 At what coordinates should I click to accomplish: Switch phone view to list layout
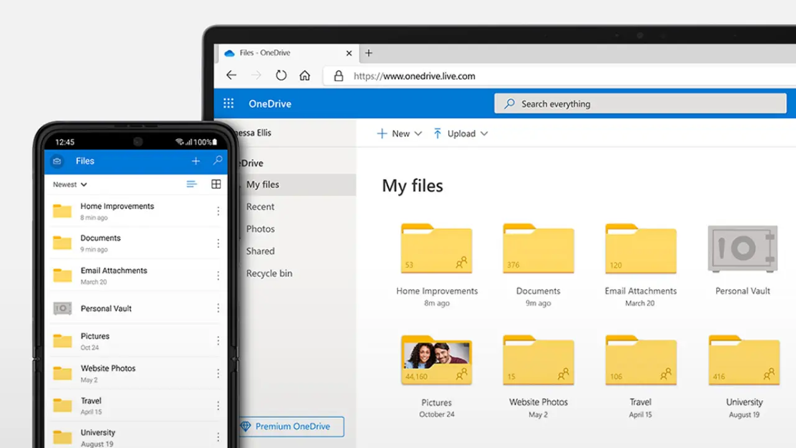pos(192,184)
